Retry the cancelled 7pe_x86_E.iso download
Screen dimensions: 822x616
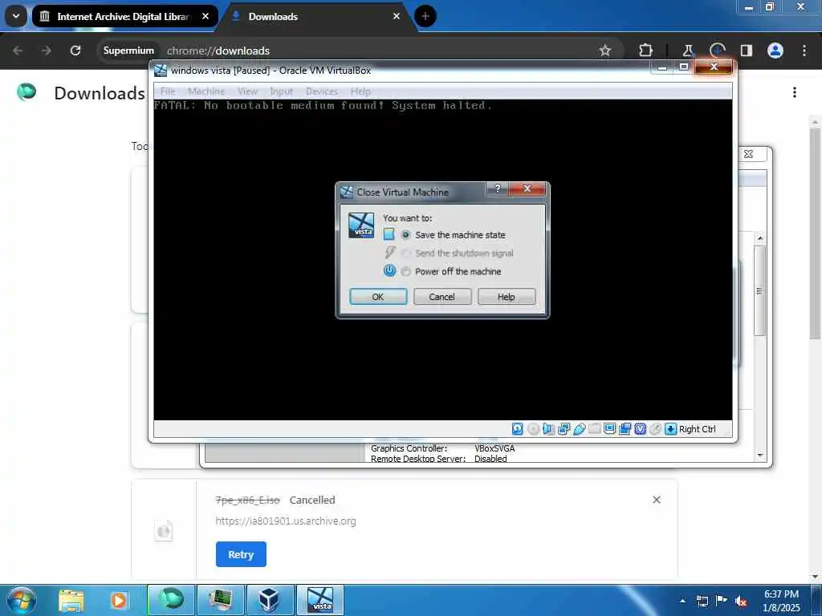pyautogui.click(x=241, y=554)
